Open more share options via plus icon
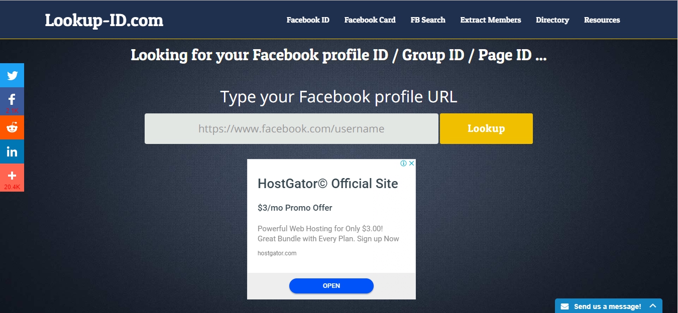Image resolution: width=678 pixels, height=313 pixels. click(x=12, y=178)
